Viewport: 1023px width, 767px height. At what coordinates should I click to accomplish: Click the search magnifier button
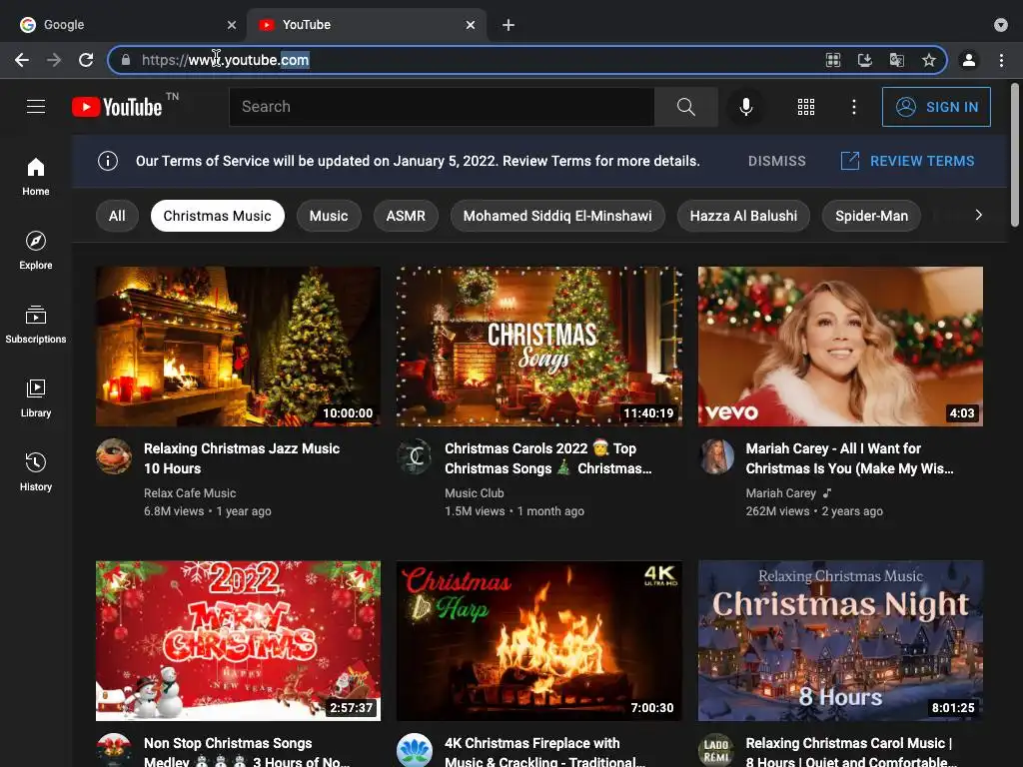pos(685,106)
